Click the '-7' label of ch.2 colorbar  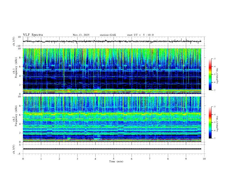tap(214, 138)
